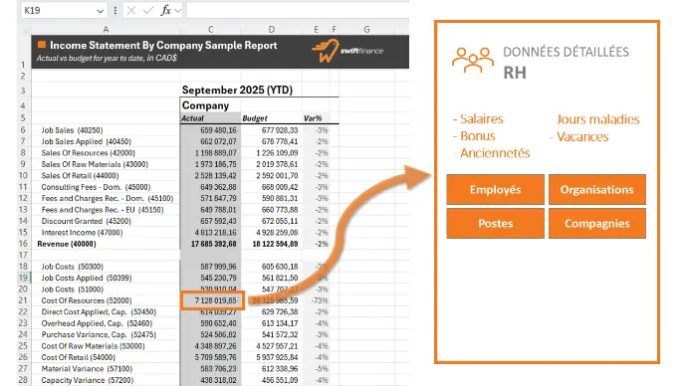Open the Name Box dropdown arrow
687x386 pixels.
[101, 11]
